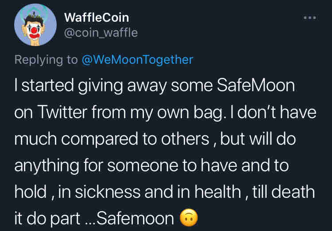The image size is (332, 231).
Task: Open the three-dot more options menu
Action: (309, 18)
